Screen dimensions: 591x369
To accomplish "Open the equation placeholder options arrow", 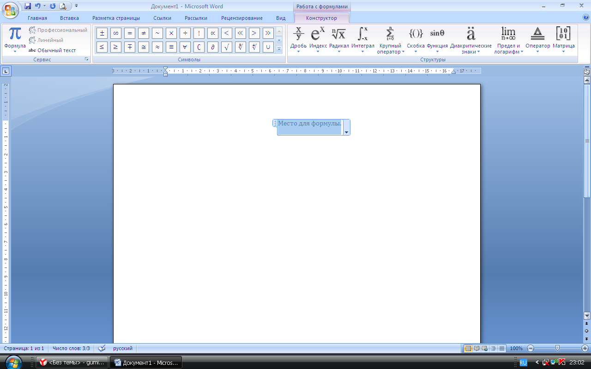I will pyautogui.click(x=346, y=127).
